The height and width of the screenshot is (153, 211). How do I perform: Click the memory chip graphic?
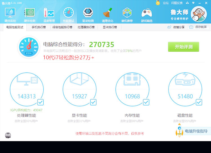(132, 79)
